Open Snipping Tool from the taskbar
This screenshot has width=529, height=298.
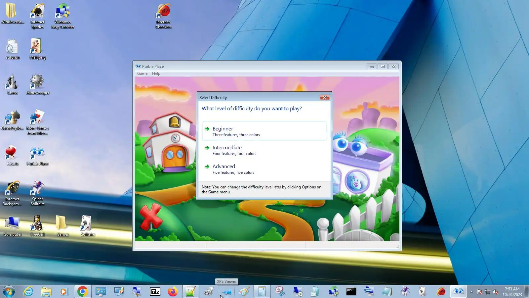point(280,291)
